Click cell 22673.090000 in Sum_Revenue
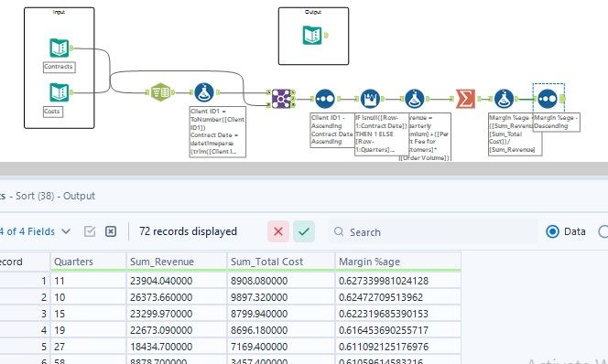 tap(177, 330)
